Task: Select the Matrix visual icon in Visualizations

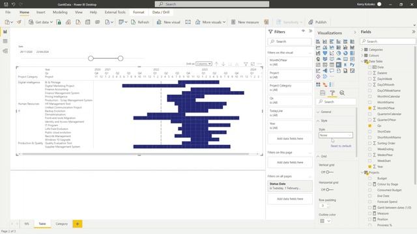Action: tap(339, 65)
